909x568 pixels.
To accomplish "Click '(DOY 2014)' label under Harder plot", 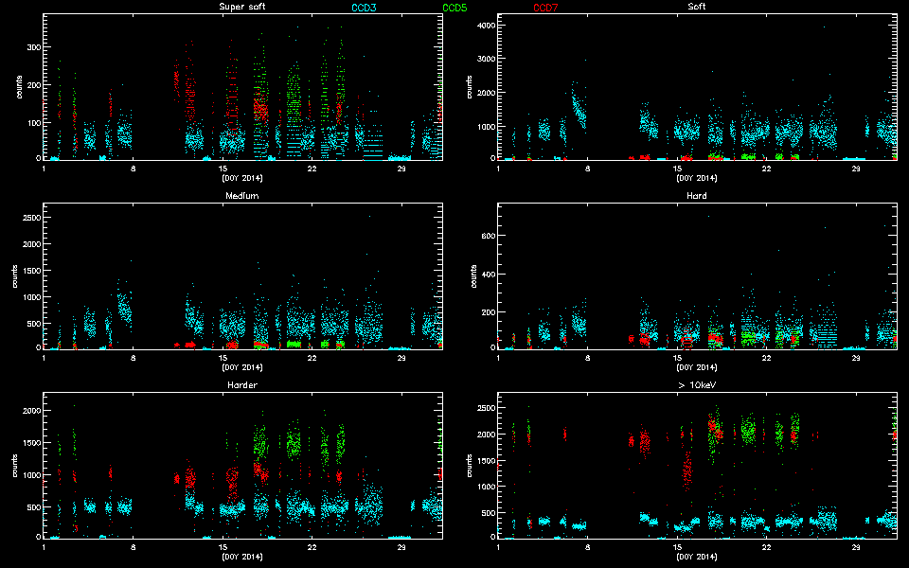I will coord(242,557).
